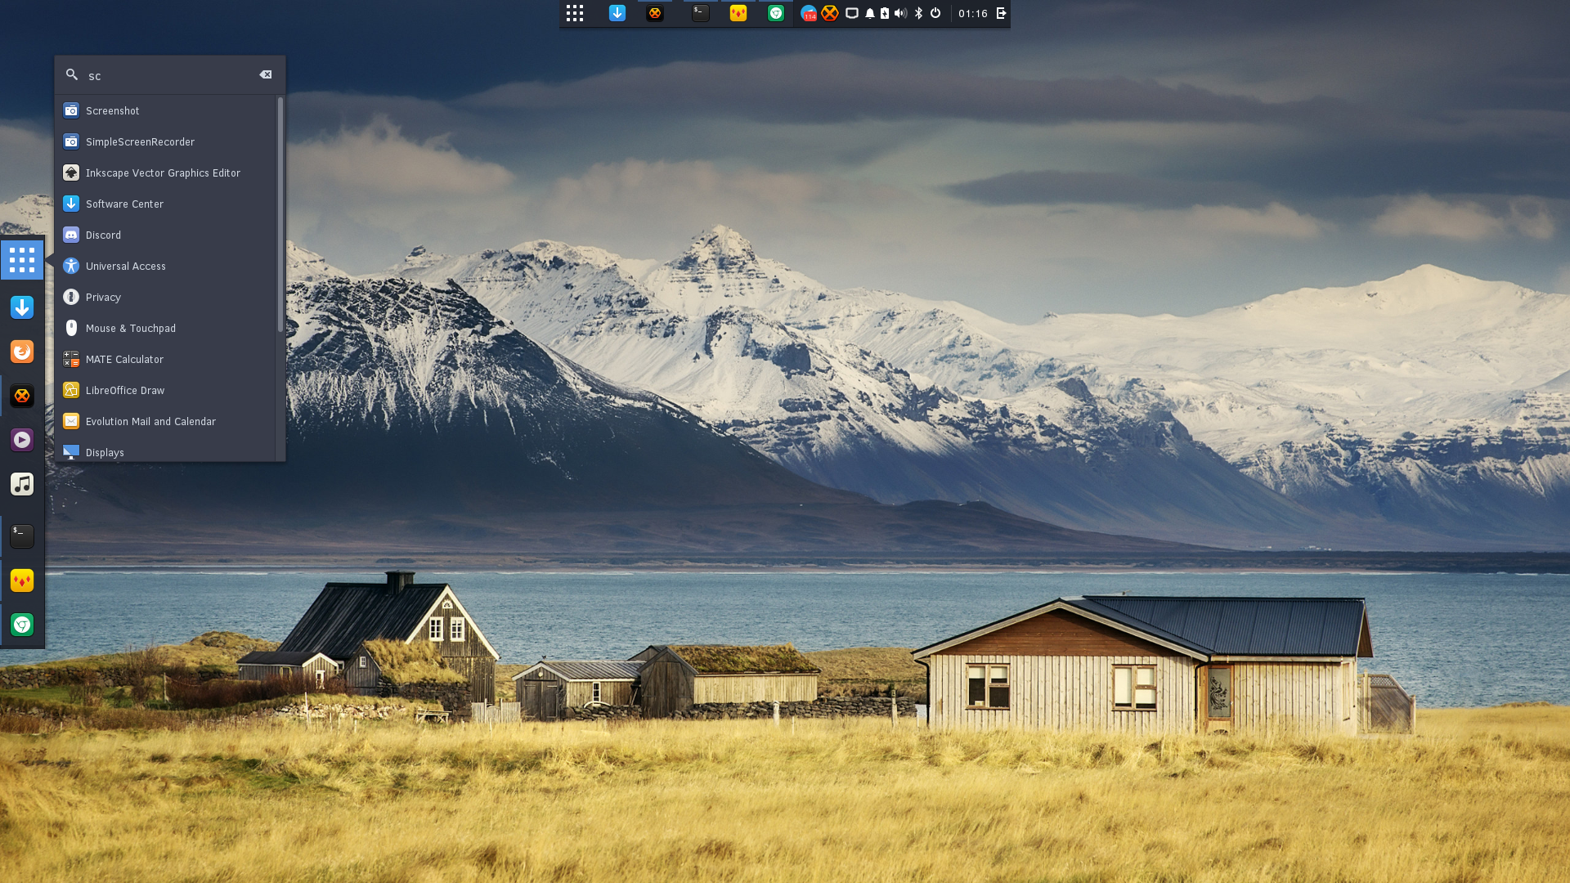Open the Privacy settings entry
Screen dimensions: 1570x883
(165, 297)
